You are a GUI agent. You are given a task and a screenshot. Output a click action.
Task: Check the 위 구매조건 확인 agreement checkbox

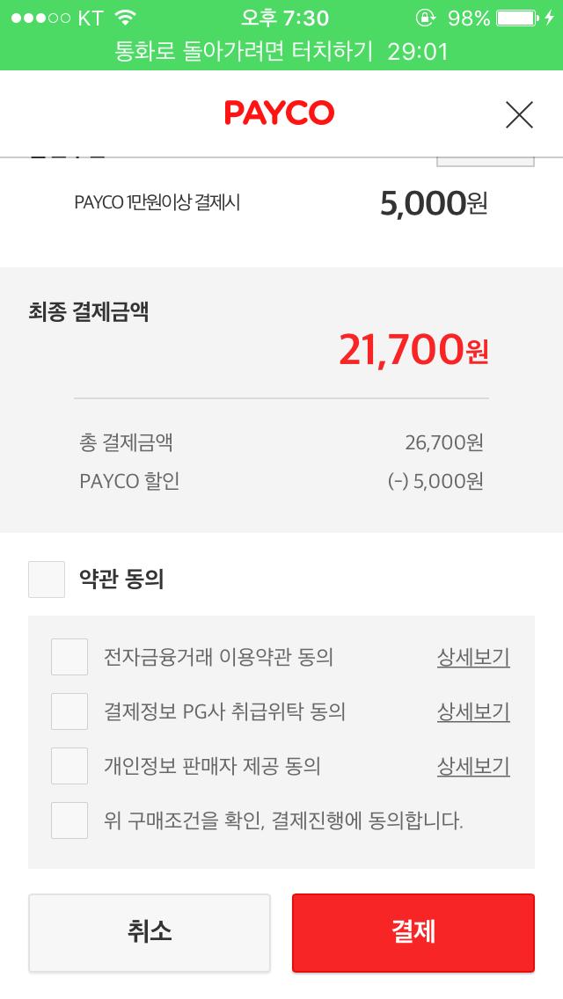coord(69,820)
